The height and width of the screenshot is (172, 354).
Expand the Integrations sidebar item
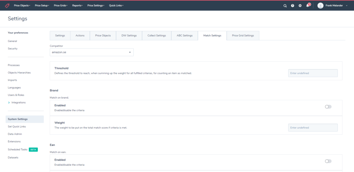(18, 102)
